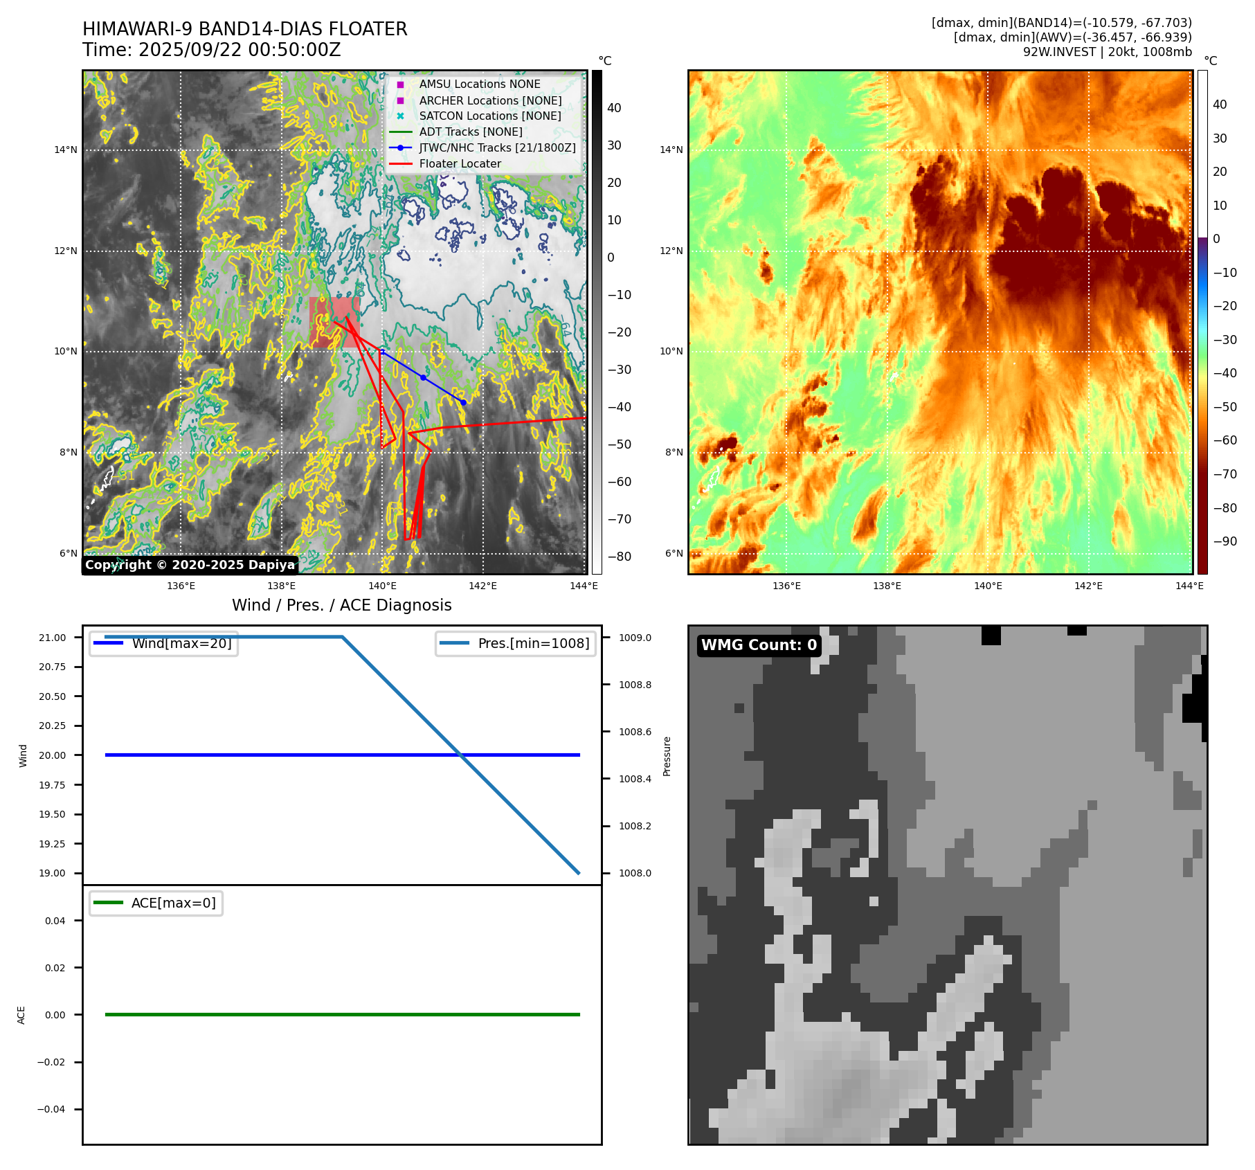Click the '92W.INVEST | 20kt, 1008mb' label
The image size is (1255, 1170).
(x=1108, y=52)
